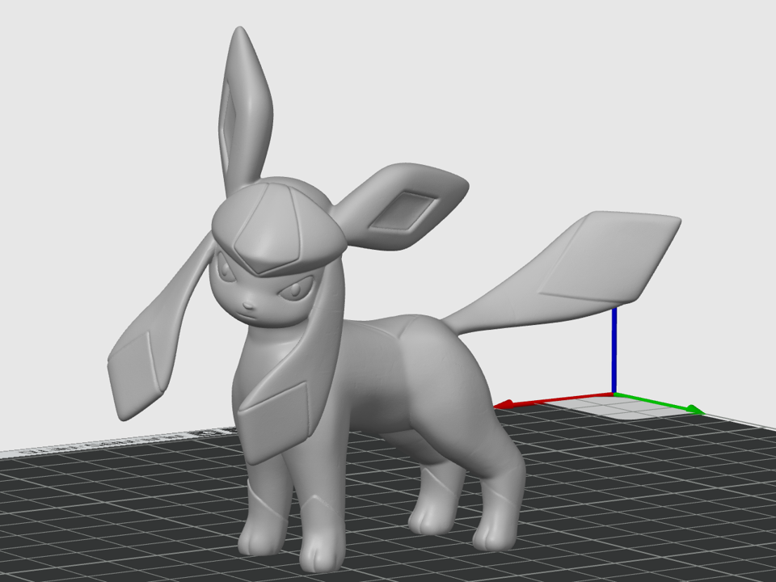Image resolution: width=776 pixels, height=582 pixels.
Task: Click the green axis arrow tip
Action: coord(695,409)
